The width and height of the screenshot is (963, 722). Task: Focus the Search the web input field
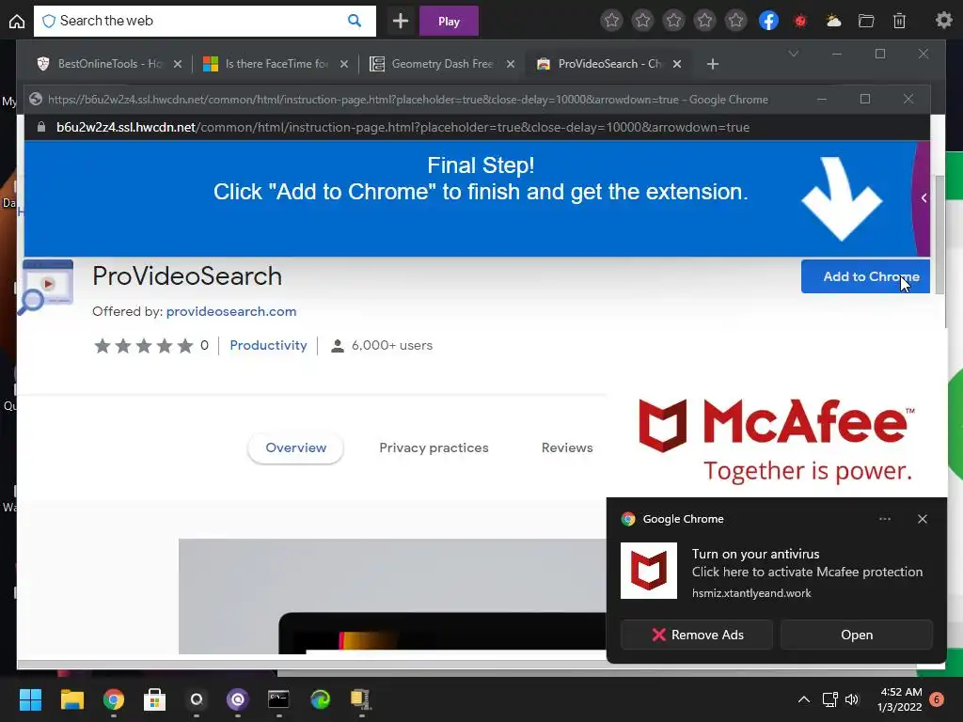coord(204,21)
